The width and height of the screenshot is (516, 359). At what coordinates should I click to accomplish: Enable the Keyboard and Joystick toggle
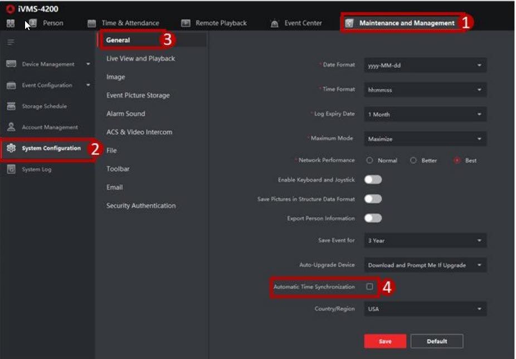[373, 180]
